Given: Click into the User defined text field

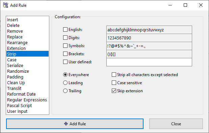Looking at the screenshot, I should [149, 62].
